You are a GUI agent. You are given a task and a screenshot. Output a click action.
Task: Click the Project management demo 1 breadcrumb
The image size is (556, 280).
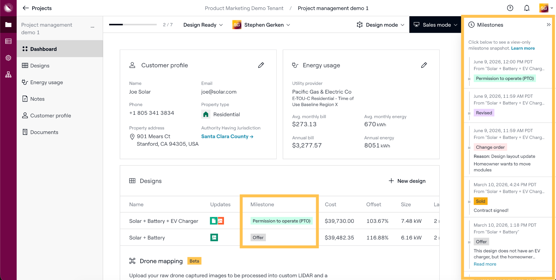coord(333,8)
